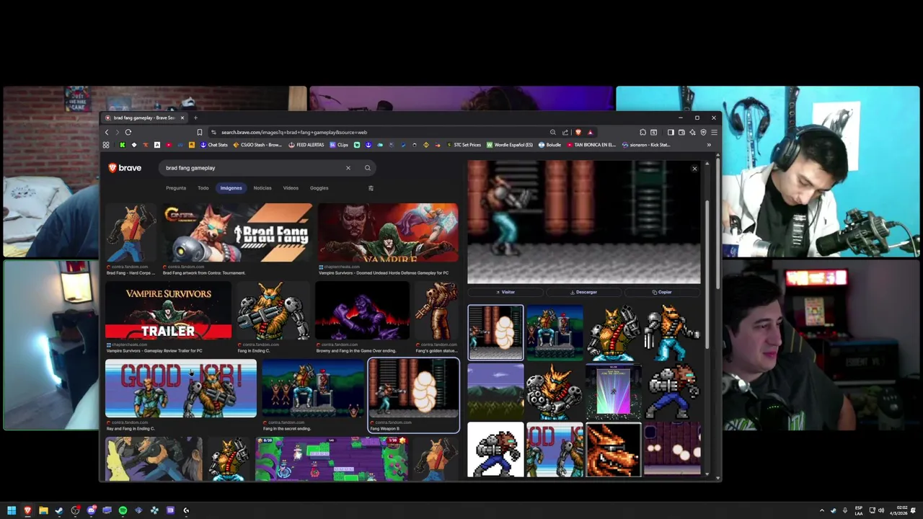Image resolution: width=923 pixels, height=519 pixels.
Task: Open Brave Rewards triangle icon
Action: [590, 132]
